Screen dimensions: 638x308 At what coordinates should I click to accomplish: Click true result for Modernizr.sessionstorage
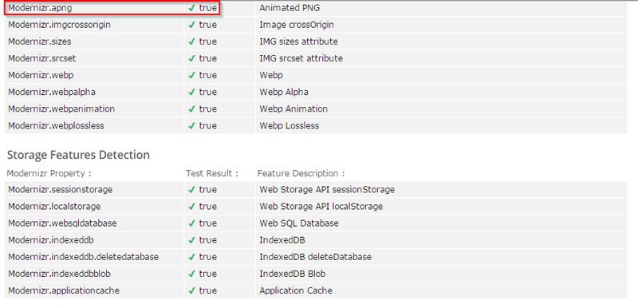(x=207, y=190)
